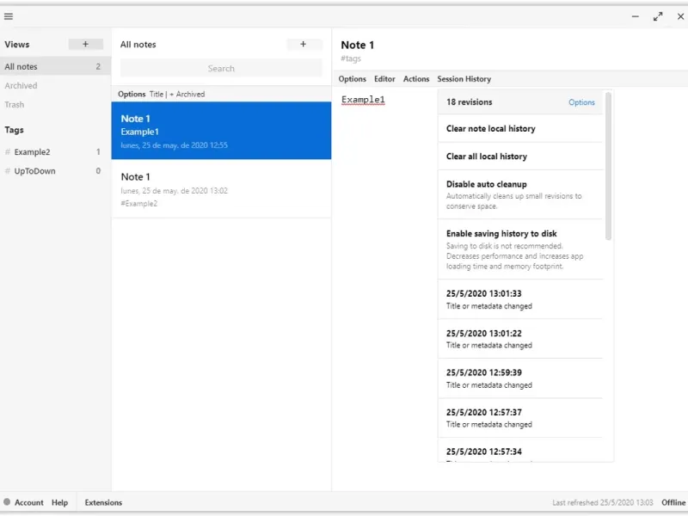Choose Clear all local history
The height and width of the screenshot is (516, 688).
coord(520,157)
